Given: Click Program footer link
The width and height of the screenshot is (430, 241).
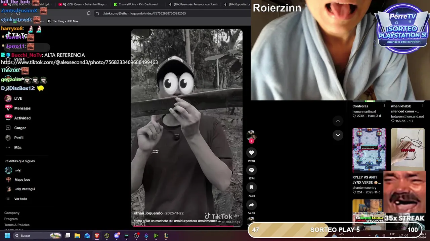Looking at the screenshot, I should [x=11, y=219].
